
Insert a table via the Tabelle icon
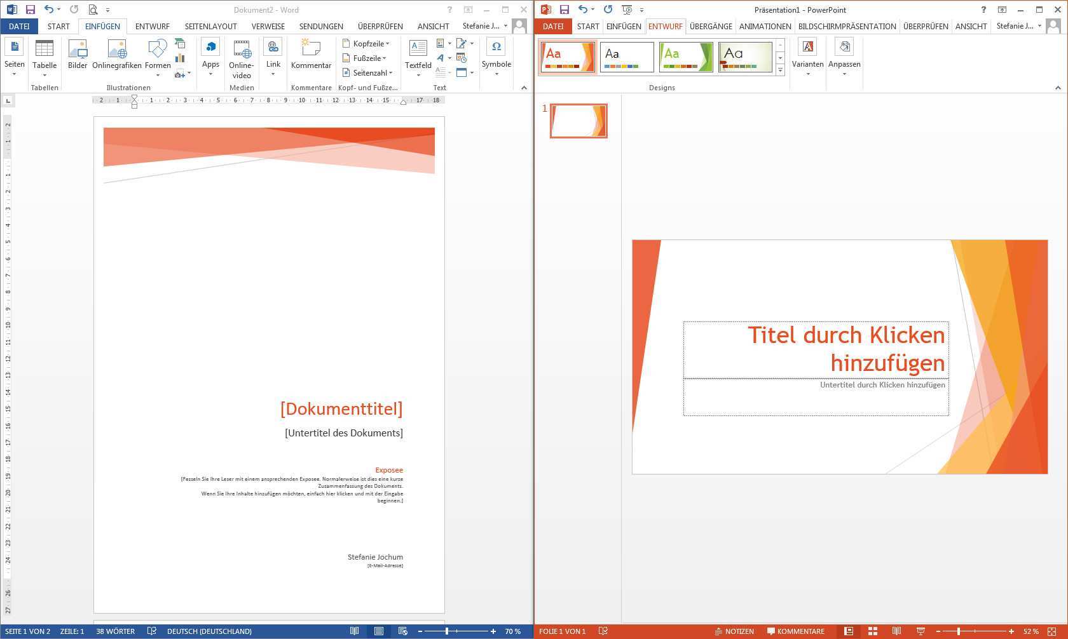click(44, 50)
